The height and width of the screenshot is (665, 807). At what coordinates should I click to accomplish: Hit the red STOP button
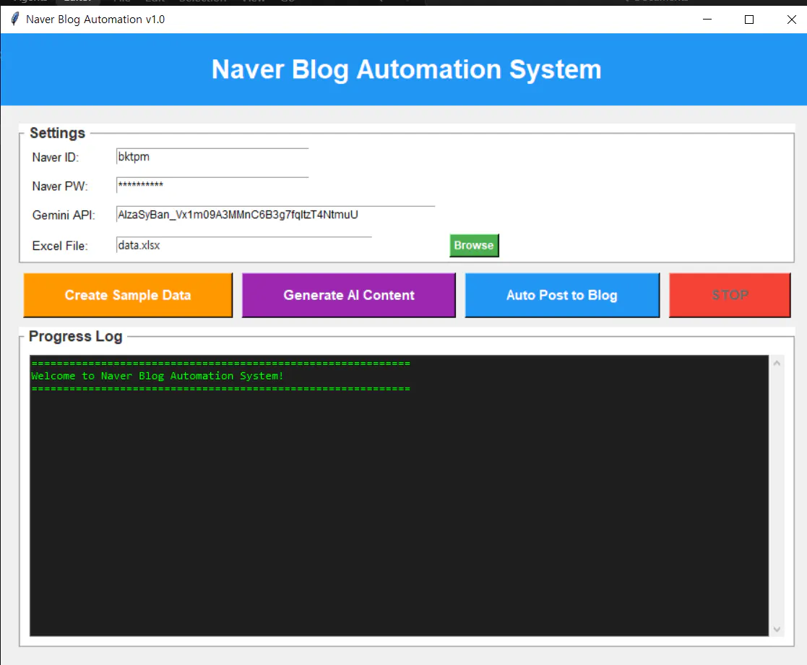point(730,295)
